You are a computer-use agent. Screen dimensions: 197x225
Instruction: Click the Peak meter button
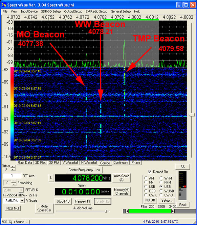183,205
